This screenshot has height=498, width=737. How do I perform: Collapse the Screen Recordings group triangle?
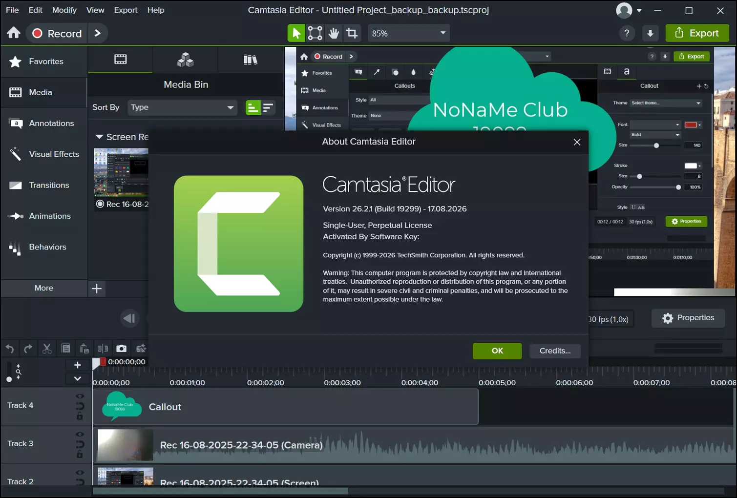click(99, 137)
